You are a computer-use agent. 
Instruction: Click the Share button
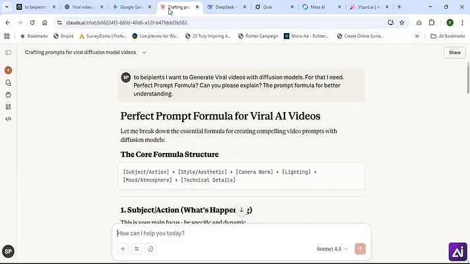tap(455, 52)
